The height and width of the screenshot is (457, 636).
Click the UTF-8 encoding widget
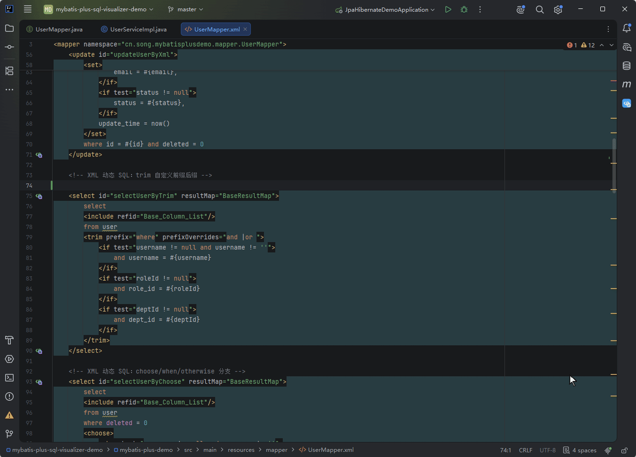548,450
